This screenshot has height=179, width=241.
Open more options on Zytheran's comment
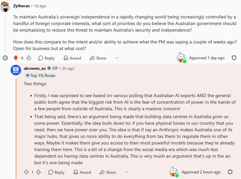(117, 58)
